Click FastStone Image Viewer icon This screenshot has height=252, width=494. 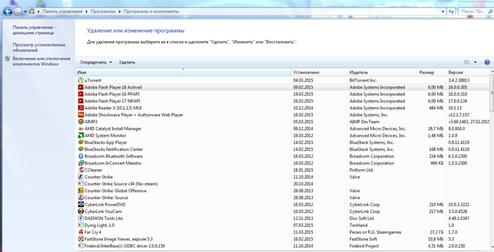coord(81,239)
